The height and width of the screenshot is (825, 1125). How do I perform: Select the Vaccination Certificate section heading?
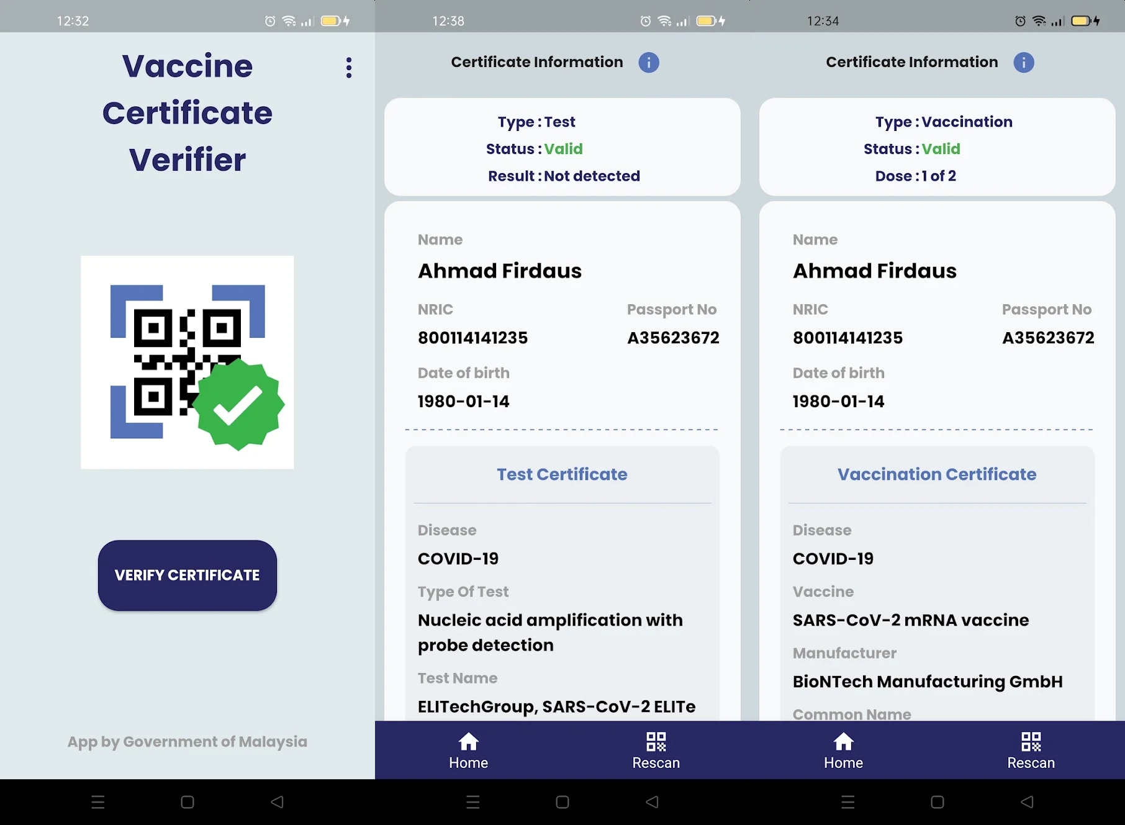[937, 474]
